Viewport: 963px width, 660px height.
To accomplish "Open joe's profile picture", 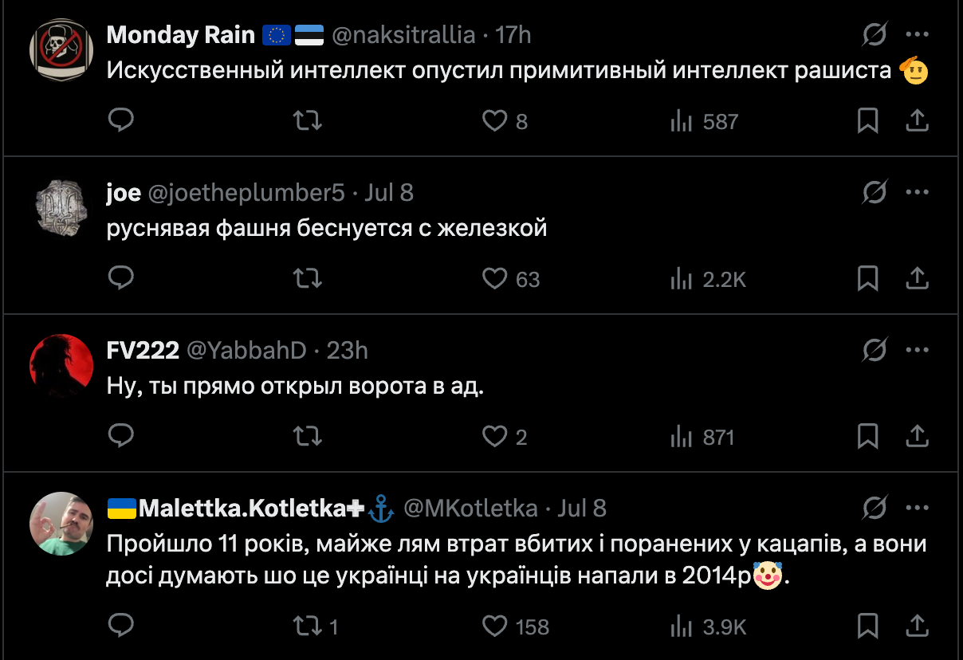I will [x=61, y=207].
